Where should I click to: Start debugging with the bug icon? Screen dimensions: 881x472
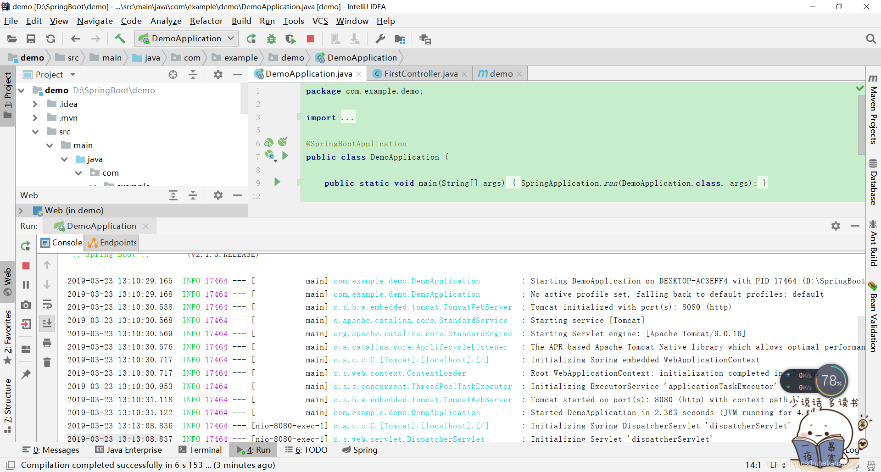(271, 39)
